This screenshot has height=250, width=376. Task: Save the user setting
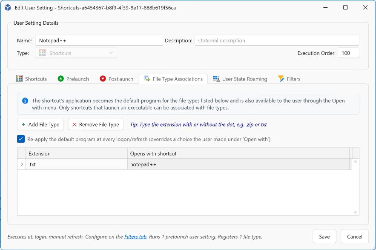(324, 236)
